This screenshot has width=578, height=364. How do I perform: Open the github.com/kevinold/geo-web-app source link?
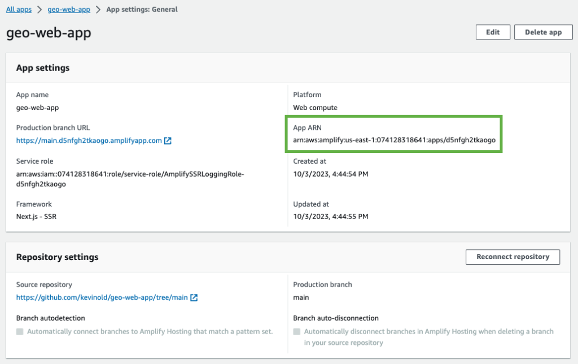coord(102,297)
